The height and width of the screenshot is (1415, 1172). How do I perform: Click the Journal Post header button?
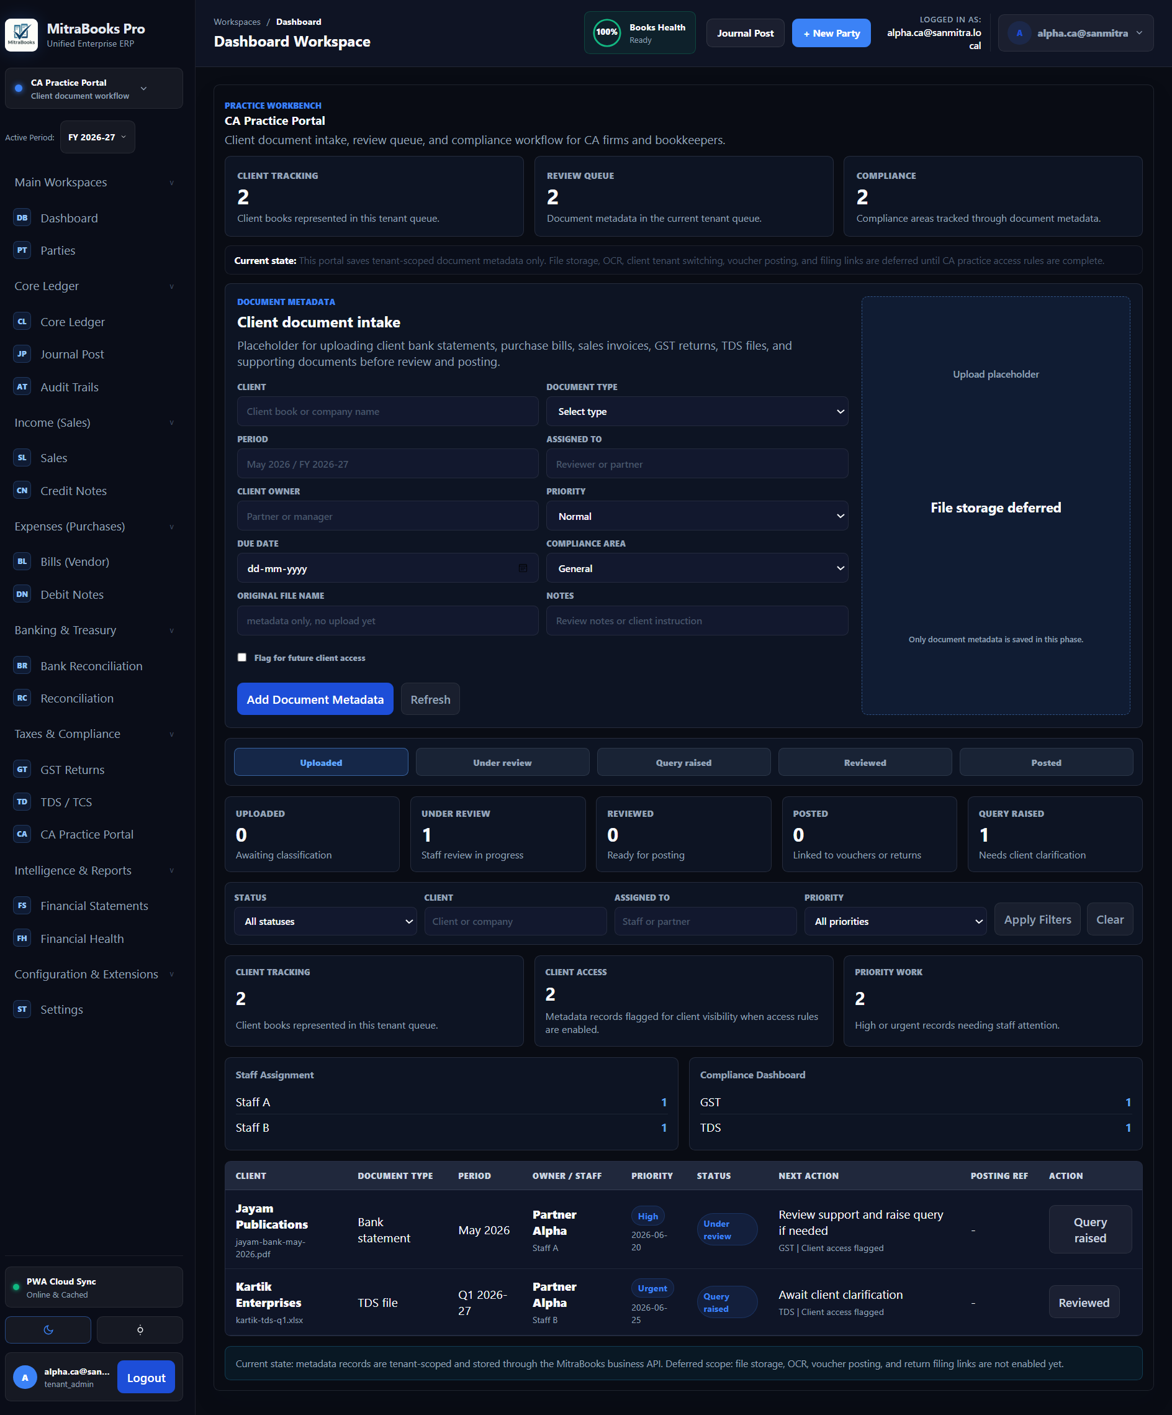tap(745, 33)
